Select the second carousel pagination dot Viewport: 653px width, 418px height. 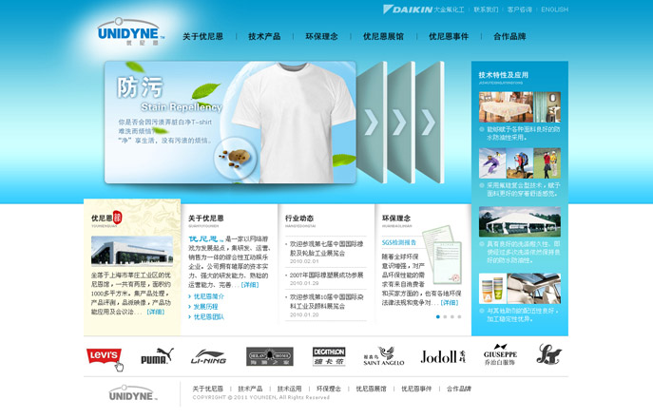coord(445,317)
